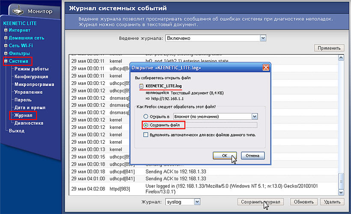Click the Сохранить журнал button
The height and width of the screenshot is (214, 351).
coord(260,202)
